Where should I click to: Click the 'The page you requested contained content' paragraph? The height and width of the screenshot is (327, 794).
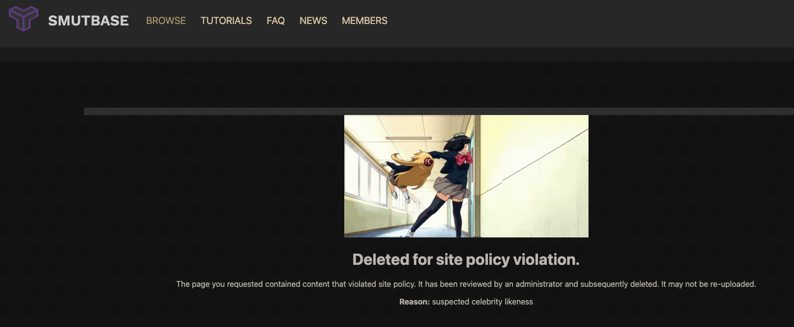coord(466,284)
